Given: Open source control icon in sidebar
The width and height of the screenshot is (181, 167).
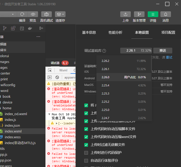Looking at the screenshot, I should point(4,28).
